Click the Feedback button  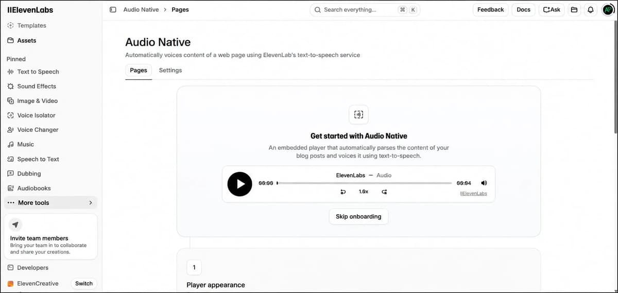click(x=491, y=10)
